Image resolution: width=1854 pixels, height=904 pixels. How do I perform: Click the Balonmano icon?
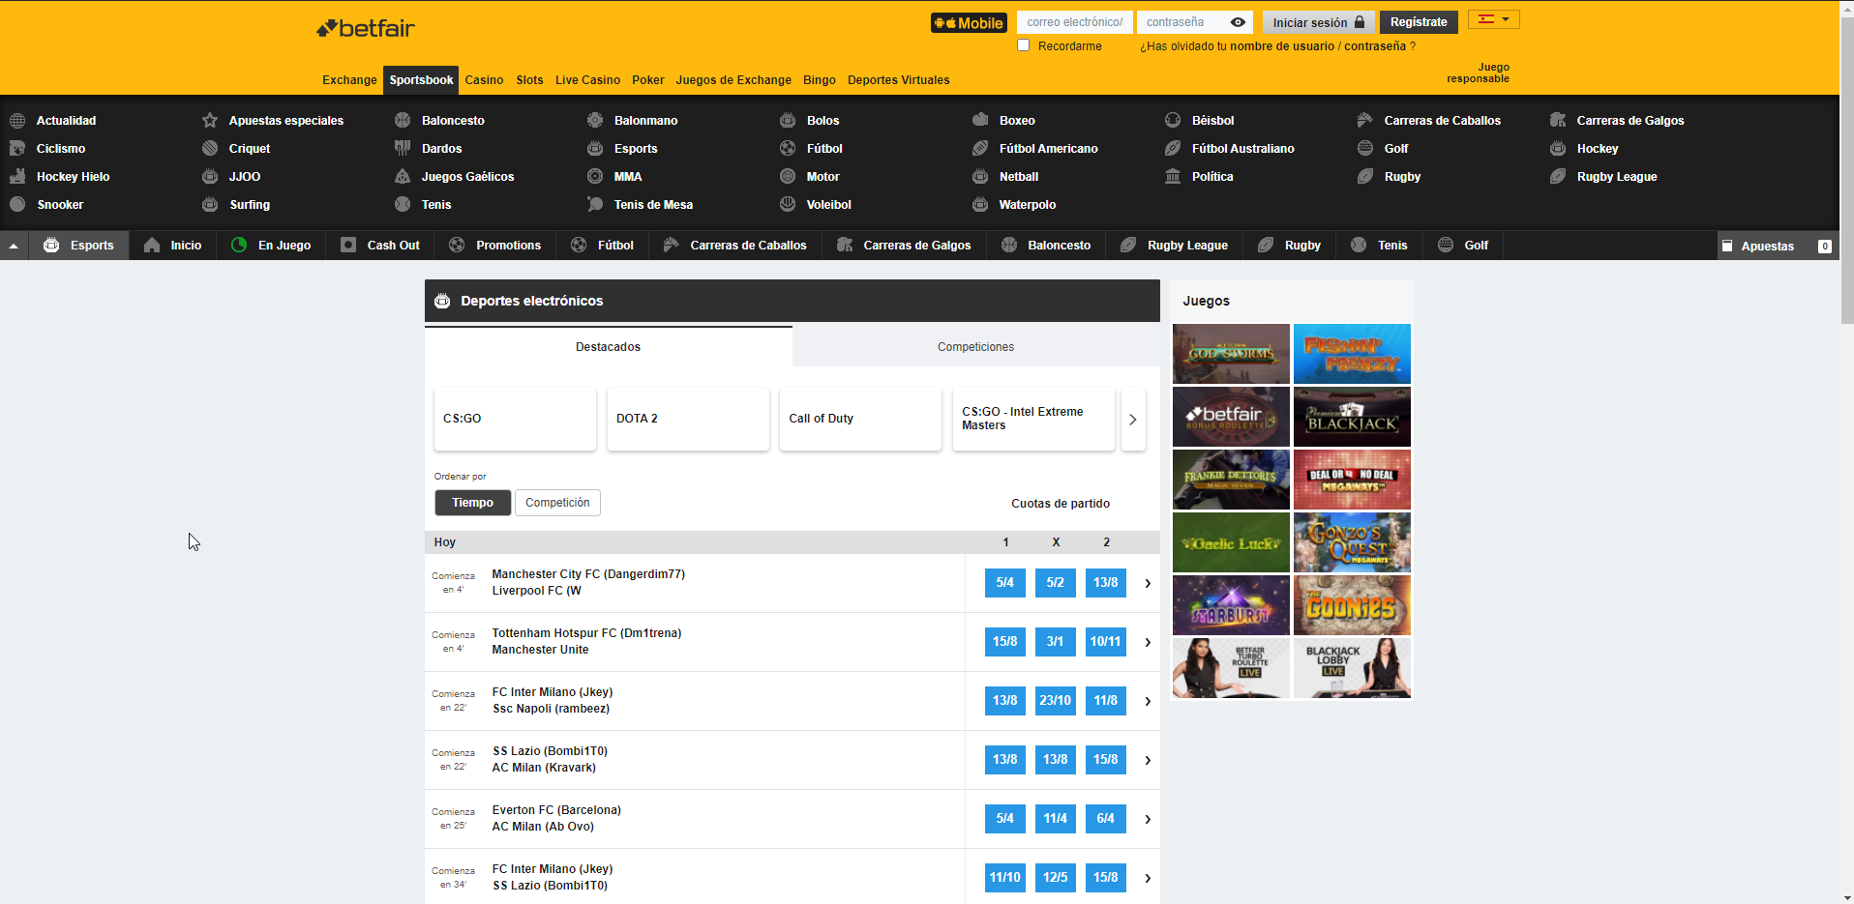[x=595, y=121]
